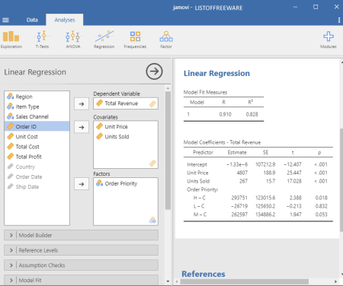Select Region variable in the list
This screenshot has width=343, height=286.
click(37, 97)
